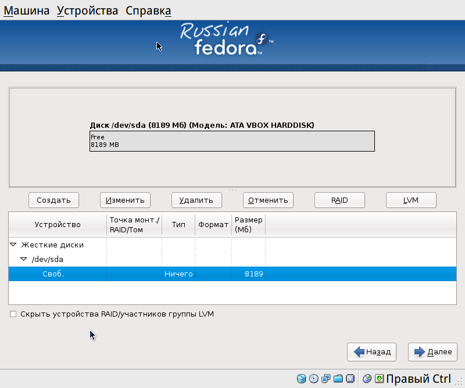Click the virtualization (V chip) indicator icon
The width and height of the screenshot is (465, 388).
[x=350, y=379]
